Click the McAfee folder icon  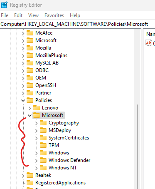pos(30,33)
